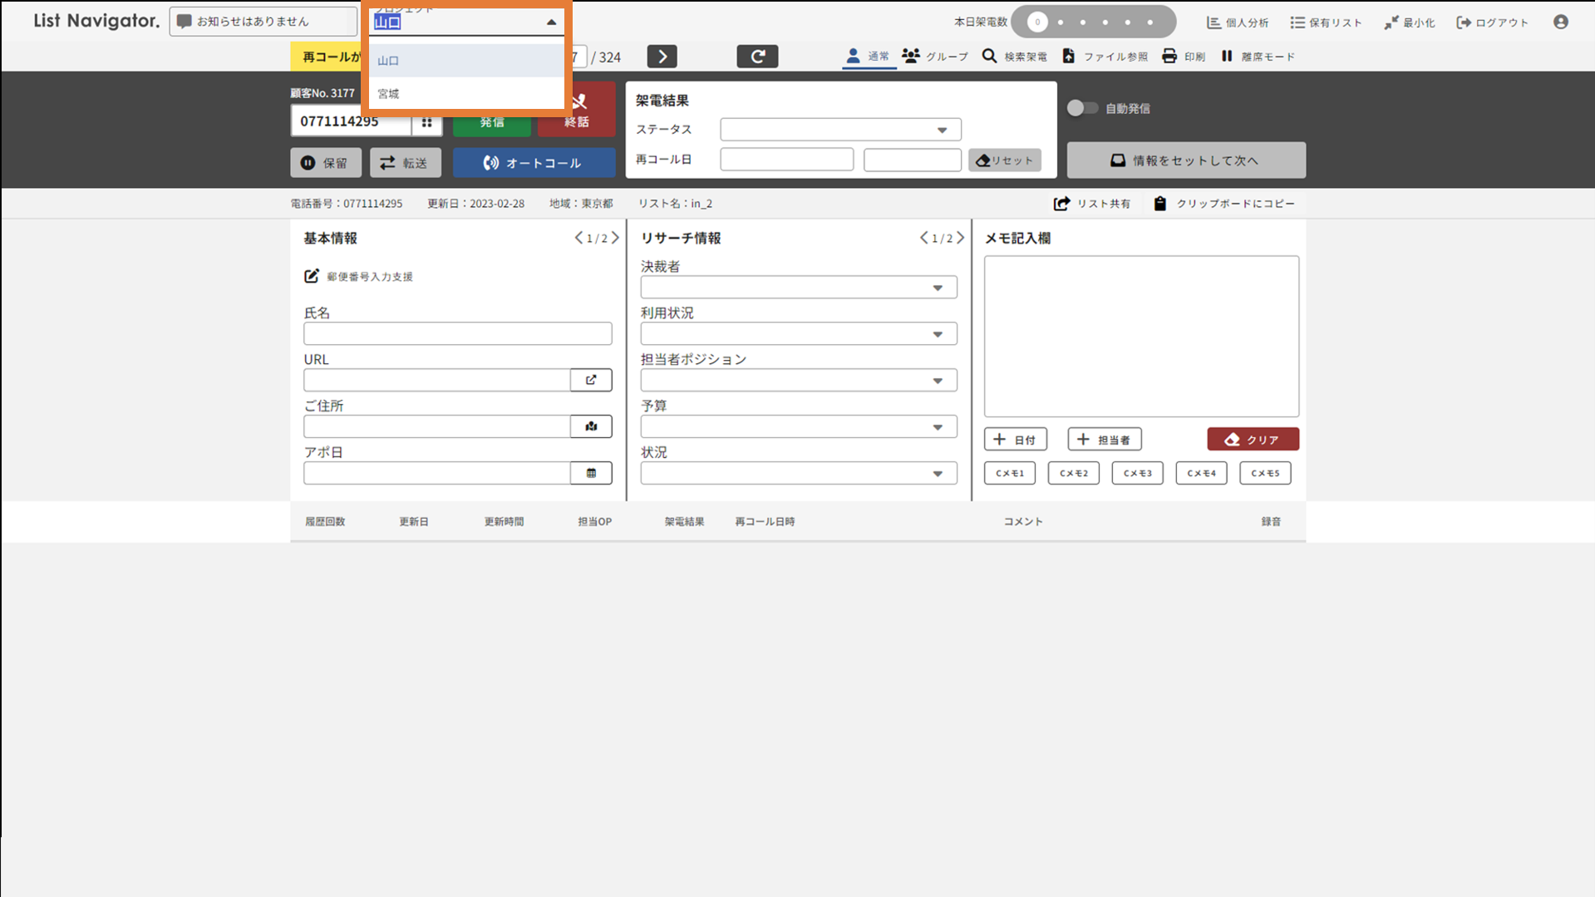Expand the ステータス dropdown
The image size is (1595, 897).
point(840,130)
